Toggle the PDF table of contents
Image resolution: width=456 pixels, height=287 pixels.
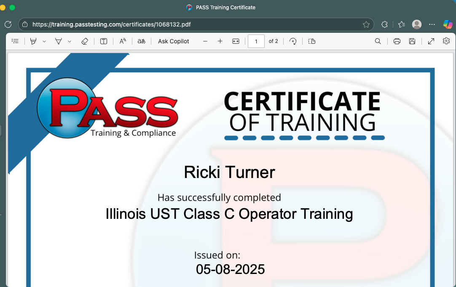point(15,41)
